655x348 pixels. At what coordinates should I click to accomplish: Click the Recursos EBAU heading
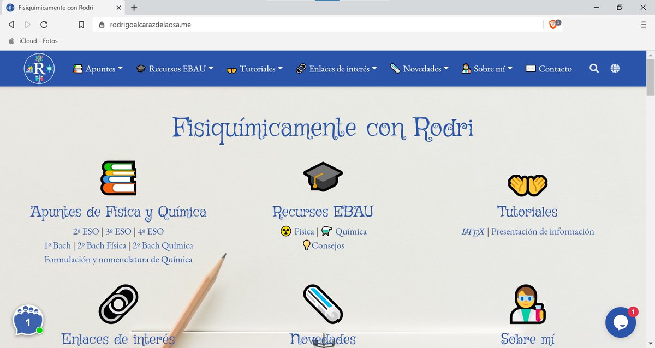(323, 212)
